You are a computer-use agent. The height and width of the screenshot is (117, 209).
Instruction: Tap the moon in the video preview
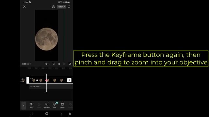[x=46, y=39]
